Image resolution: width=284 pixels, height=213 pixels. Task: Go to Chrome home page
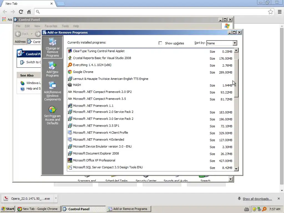pos(29,12)
